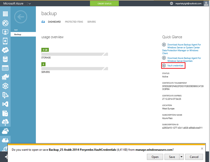The height and width of the screenshot is (162, 210).
Task: Click the globe language icon in header
Action: click(x=171, y=4)
